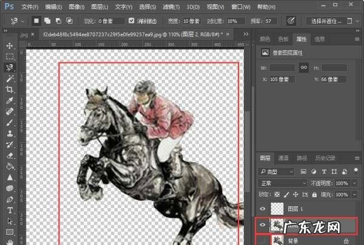
Task: Select the Eyedropper tool
Action: [x=10, y=100]
